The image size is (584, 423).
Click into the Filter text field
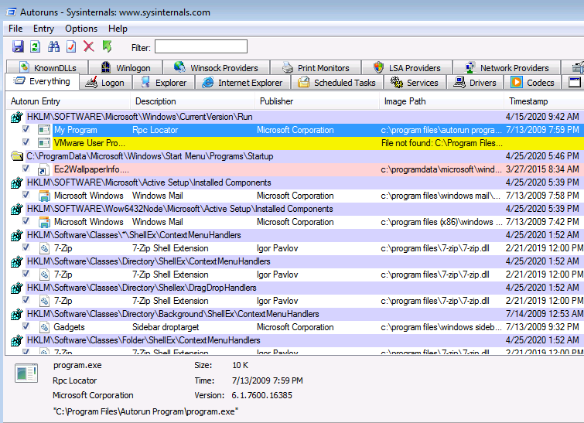(201, 47)
